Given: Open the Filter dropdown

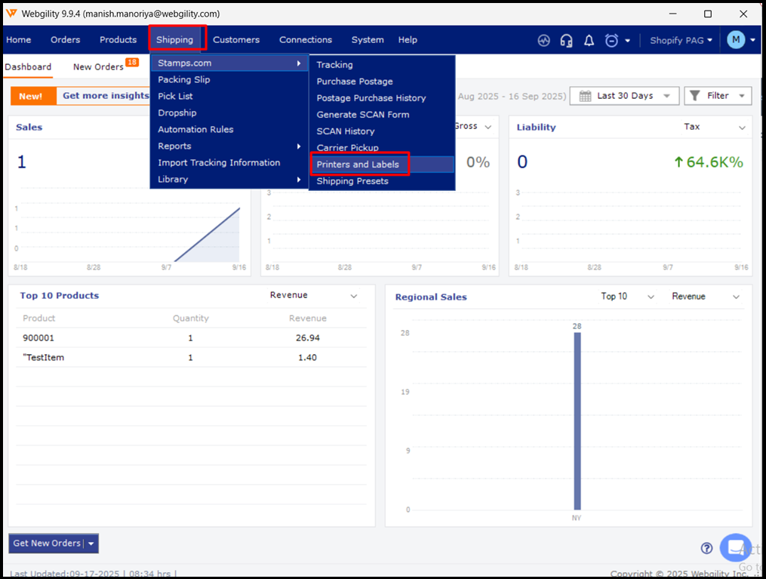Looking at the screenshot, I should point(718,96).
